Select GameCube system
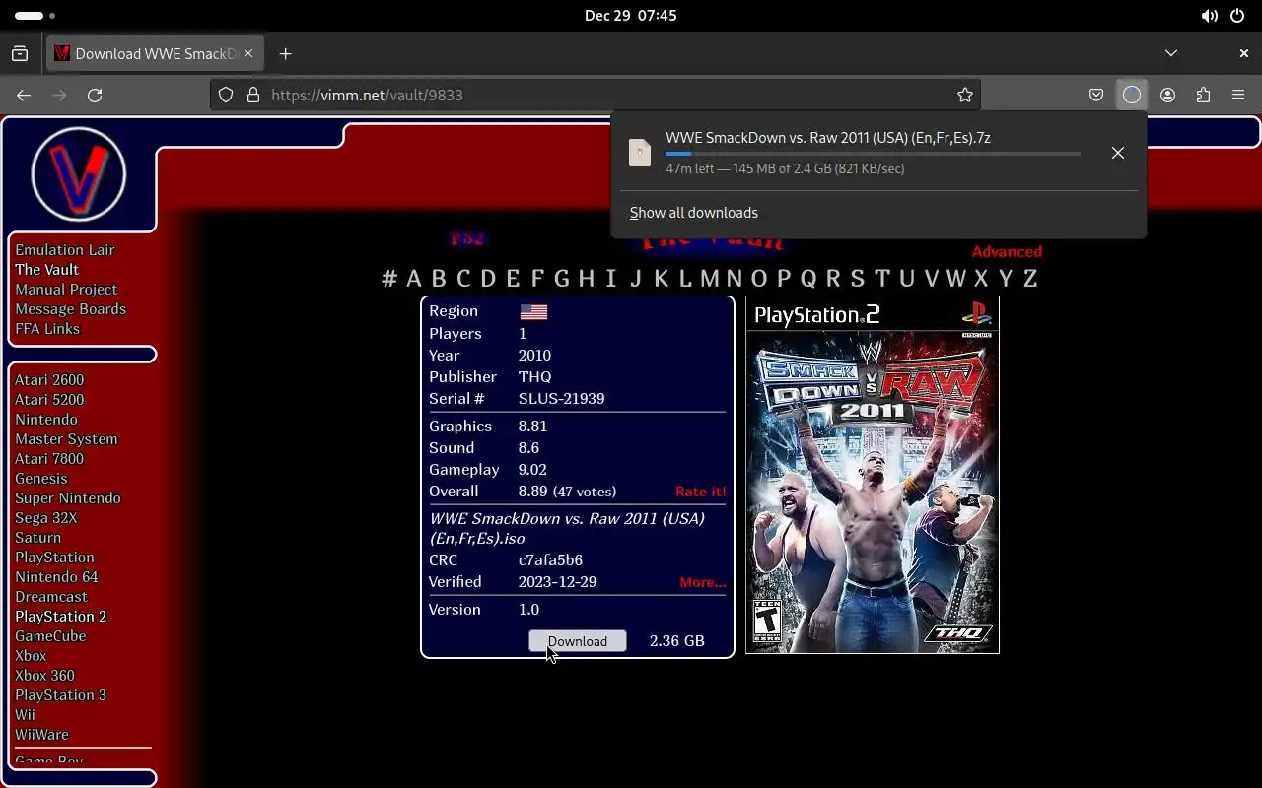1262x788 pixels. (50, 636)
